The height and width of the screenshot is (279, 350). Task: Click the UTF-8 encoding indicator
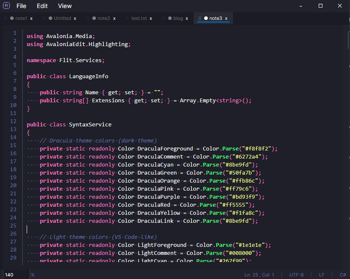pyautogui.click(x=297, y=275)
